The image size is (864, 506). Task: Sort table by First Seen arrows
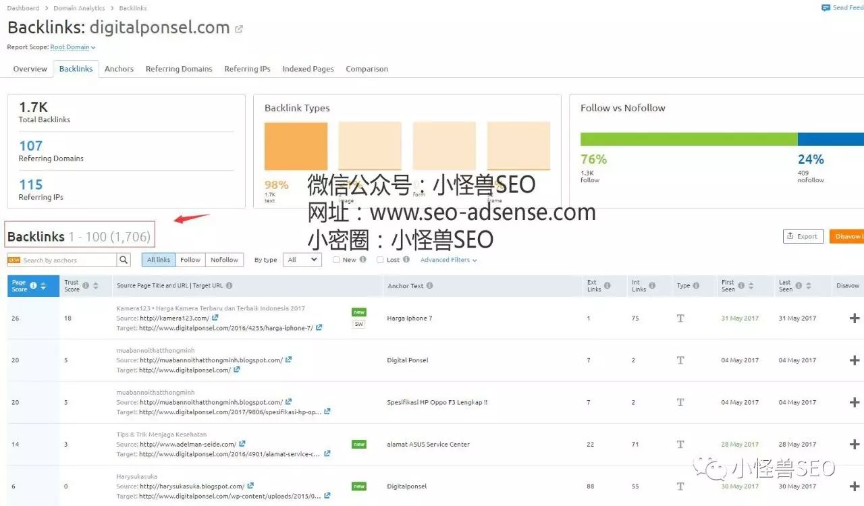point(751,286)
